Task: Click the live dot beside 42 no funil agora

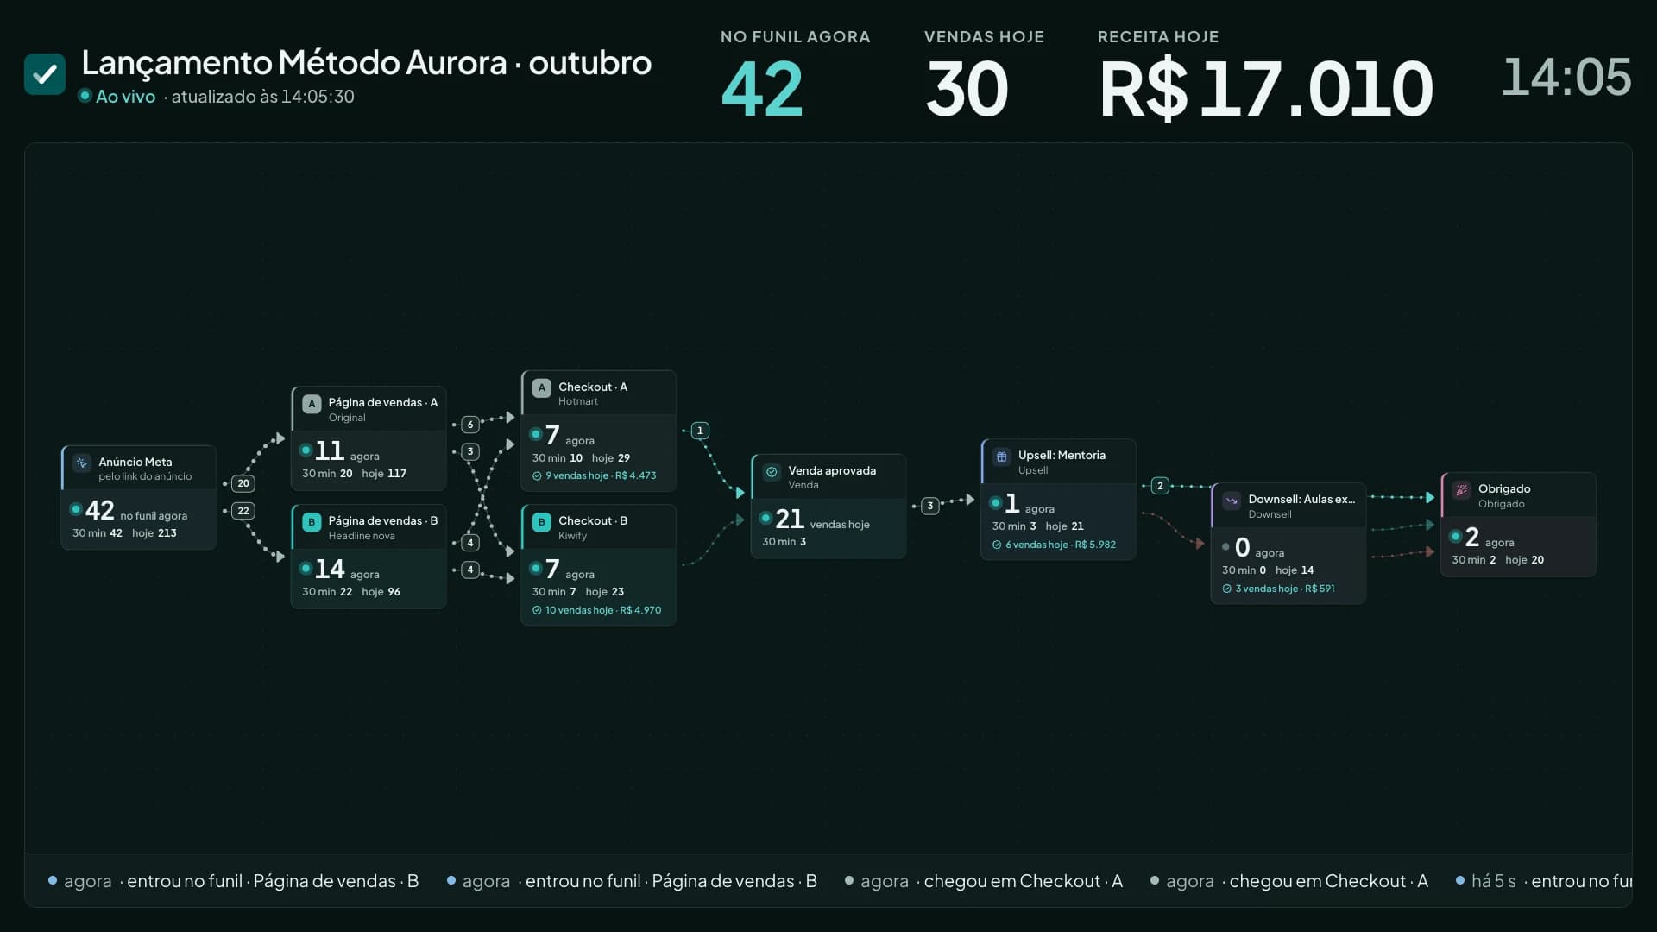Action: [x=76, y=509]
